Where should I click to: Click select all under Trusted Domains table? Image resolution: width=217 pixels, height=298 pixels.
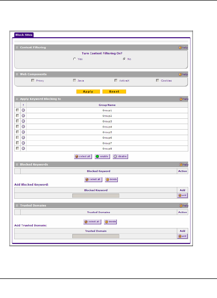(x=92, y=222)
